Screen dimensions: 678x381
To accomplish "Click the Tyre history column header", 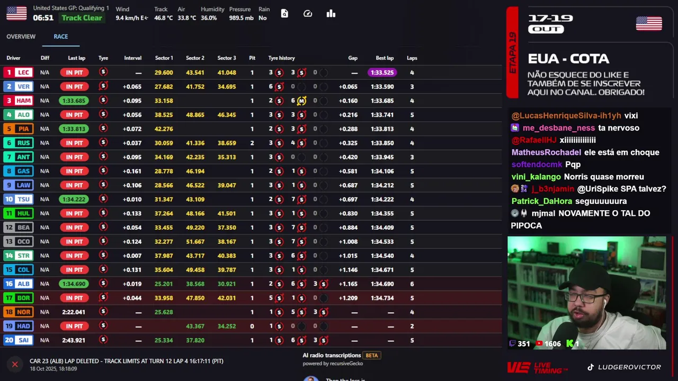I will pyautogui.click(x=281, y=58).
